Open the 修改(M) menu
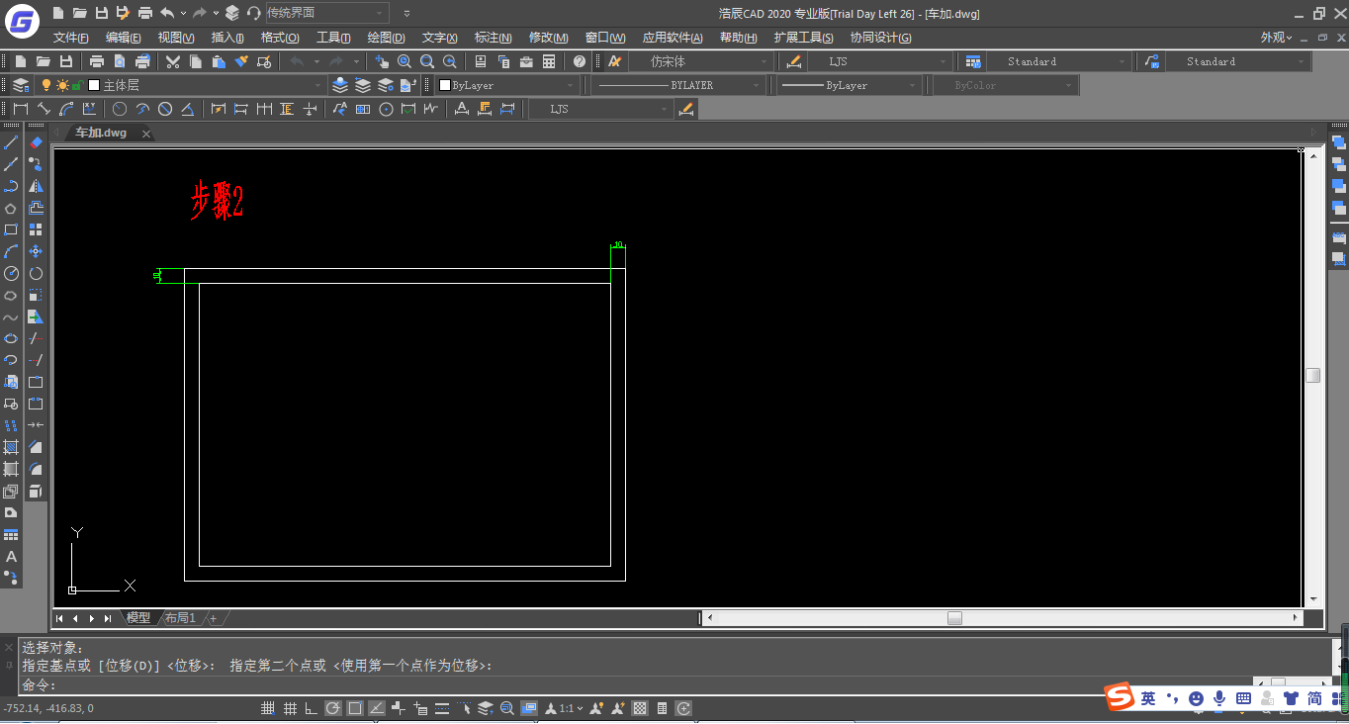This screenshot has height=724, width=1349. coord(548,38)
